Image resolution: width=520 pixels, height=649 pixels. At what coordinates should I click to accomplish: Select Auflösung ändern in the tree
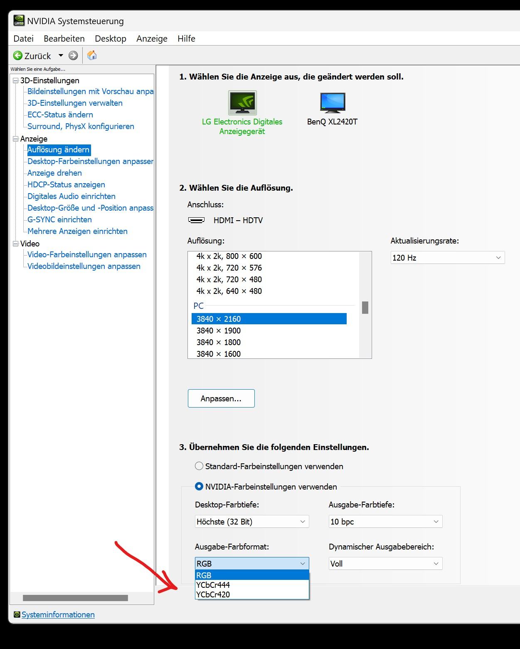[59, 150]
